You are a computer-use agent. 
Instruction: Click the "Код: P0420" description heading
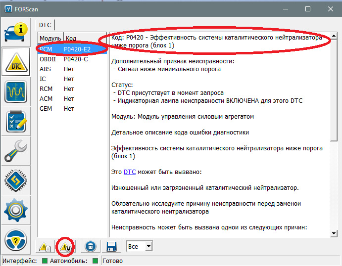coord(217,42)
